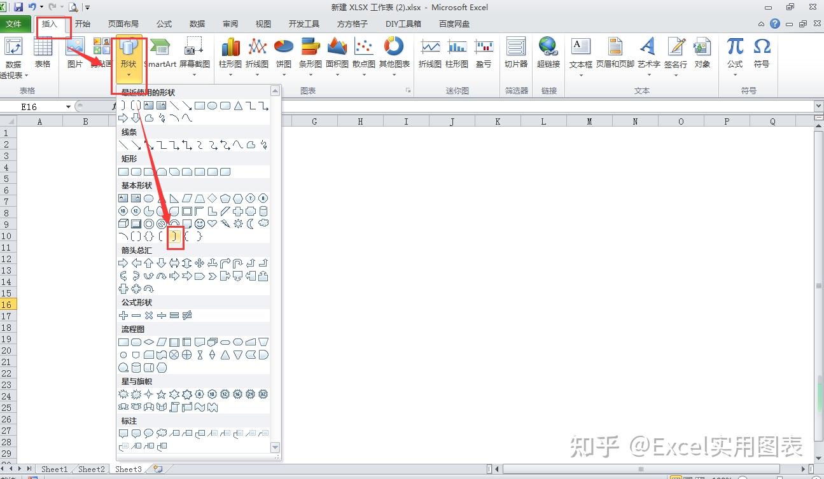Click the Pie chart button
824x479 pixels.
click(283, 56)
